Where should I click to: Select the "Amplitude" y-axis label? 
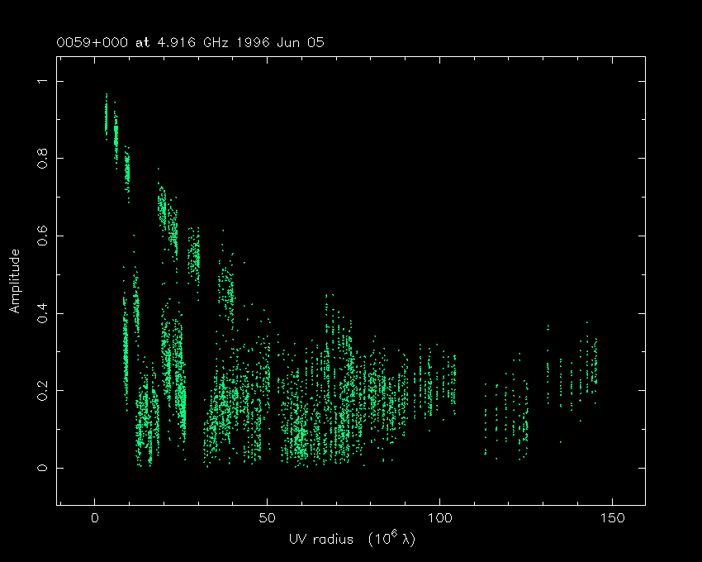click(14, 281)
